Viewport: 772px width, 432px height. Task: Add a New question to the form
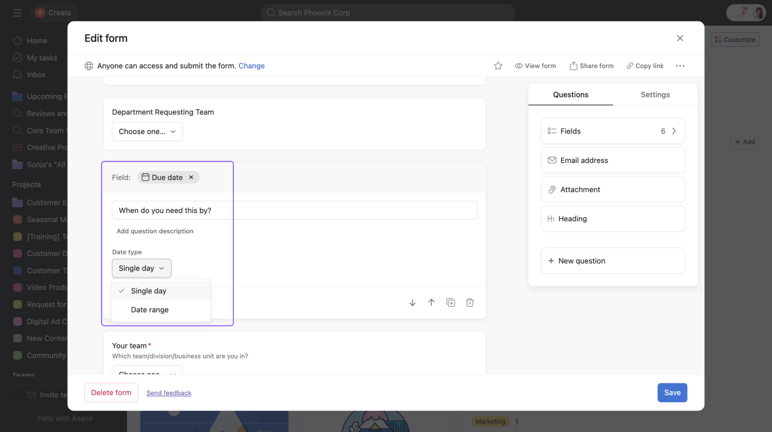tap(612, 261)
